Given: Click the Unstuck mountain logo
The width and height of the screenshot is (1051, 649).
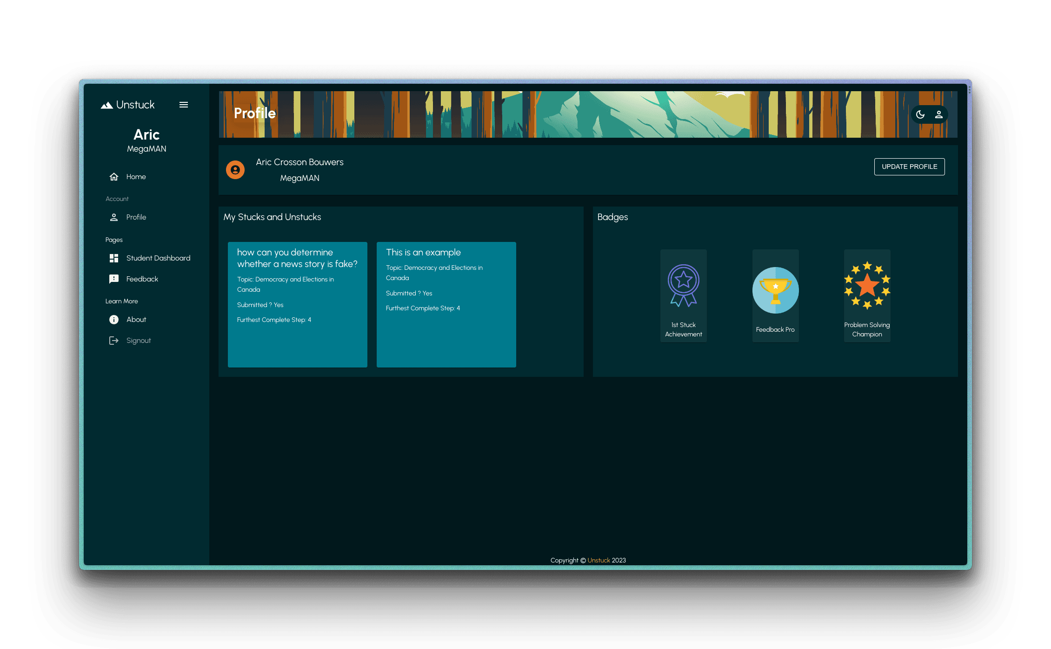Looking at the screenshot, I should pos(107,105).
